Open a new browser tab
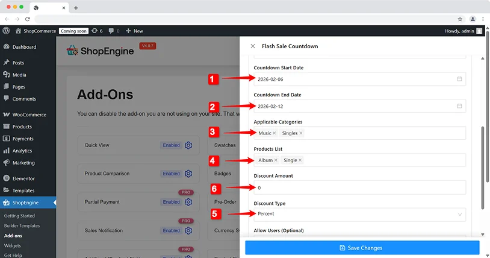Viewport: 490px width, 258px height. pyautogui.click(x=76, y=8)
